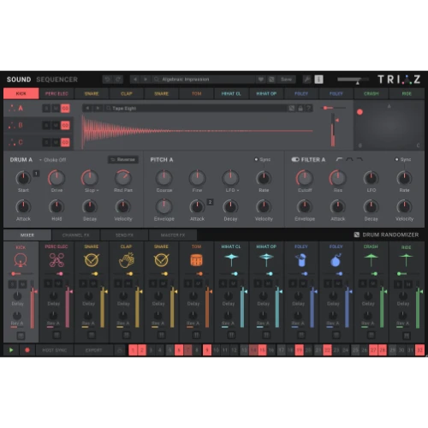Click the clap hands instrument icon
The height and width of the screenshot is (428, 428).
coord(127,260)
